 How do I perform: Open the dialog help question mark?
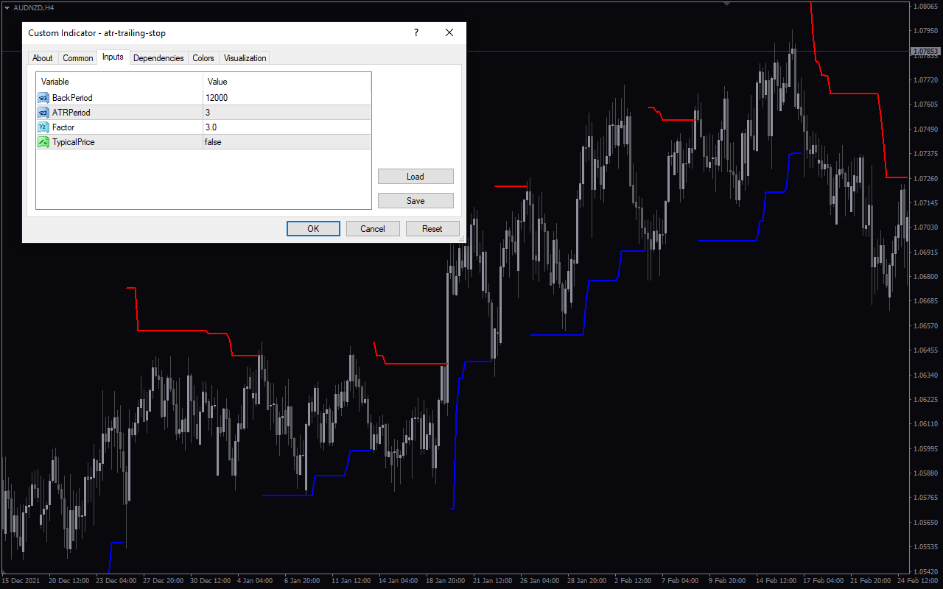(x=416, y=32)
